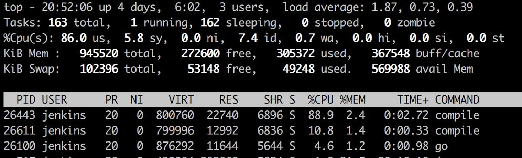Select the %CPU column header
Viewport: 522px width, 158px height.
(x=321, y=100)
